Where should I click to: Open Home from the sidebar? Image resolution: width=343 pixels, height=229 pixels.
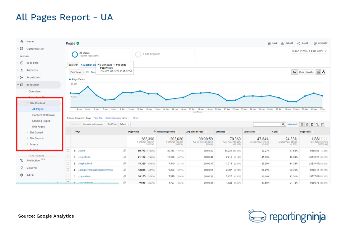30,42
